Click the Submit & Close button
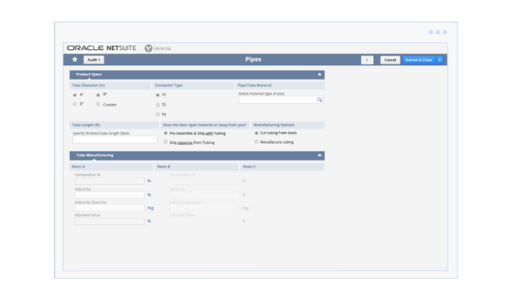The width and height of the screenshot is (509, 286). pyautogui.click(x=418, y=60)
